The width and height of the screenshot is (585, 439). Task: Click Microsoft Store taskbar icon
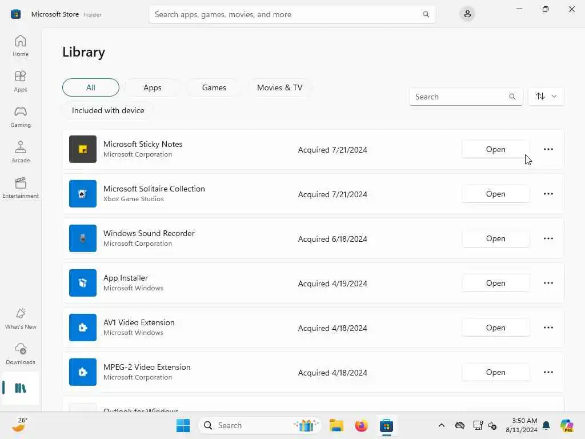click(x=386, y=425)
